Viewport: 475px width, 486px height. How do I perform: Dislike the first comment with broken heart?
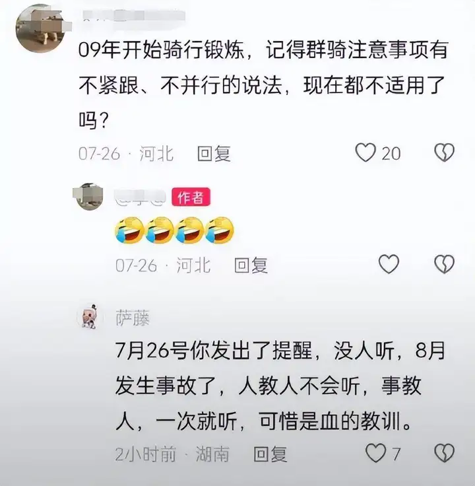pyautogui.click(x=444, y=153)
